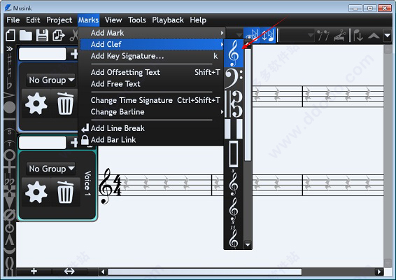Viewport: 396px width, 280px height.
Task: Click the upward chevron toolbar icon
Action: pyautogui.click(x=374, y=36)
